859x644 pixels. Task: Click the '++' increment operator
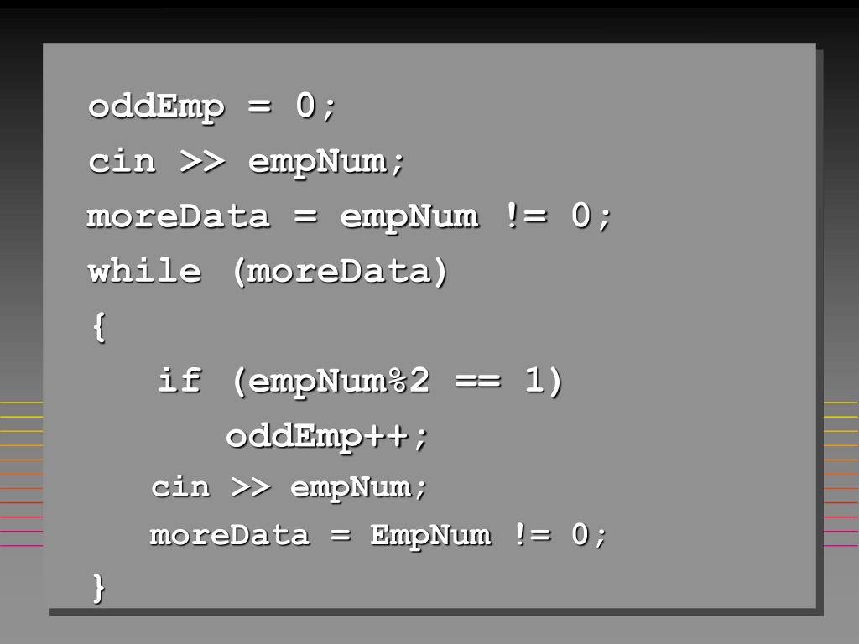[386, 436]
